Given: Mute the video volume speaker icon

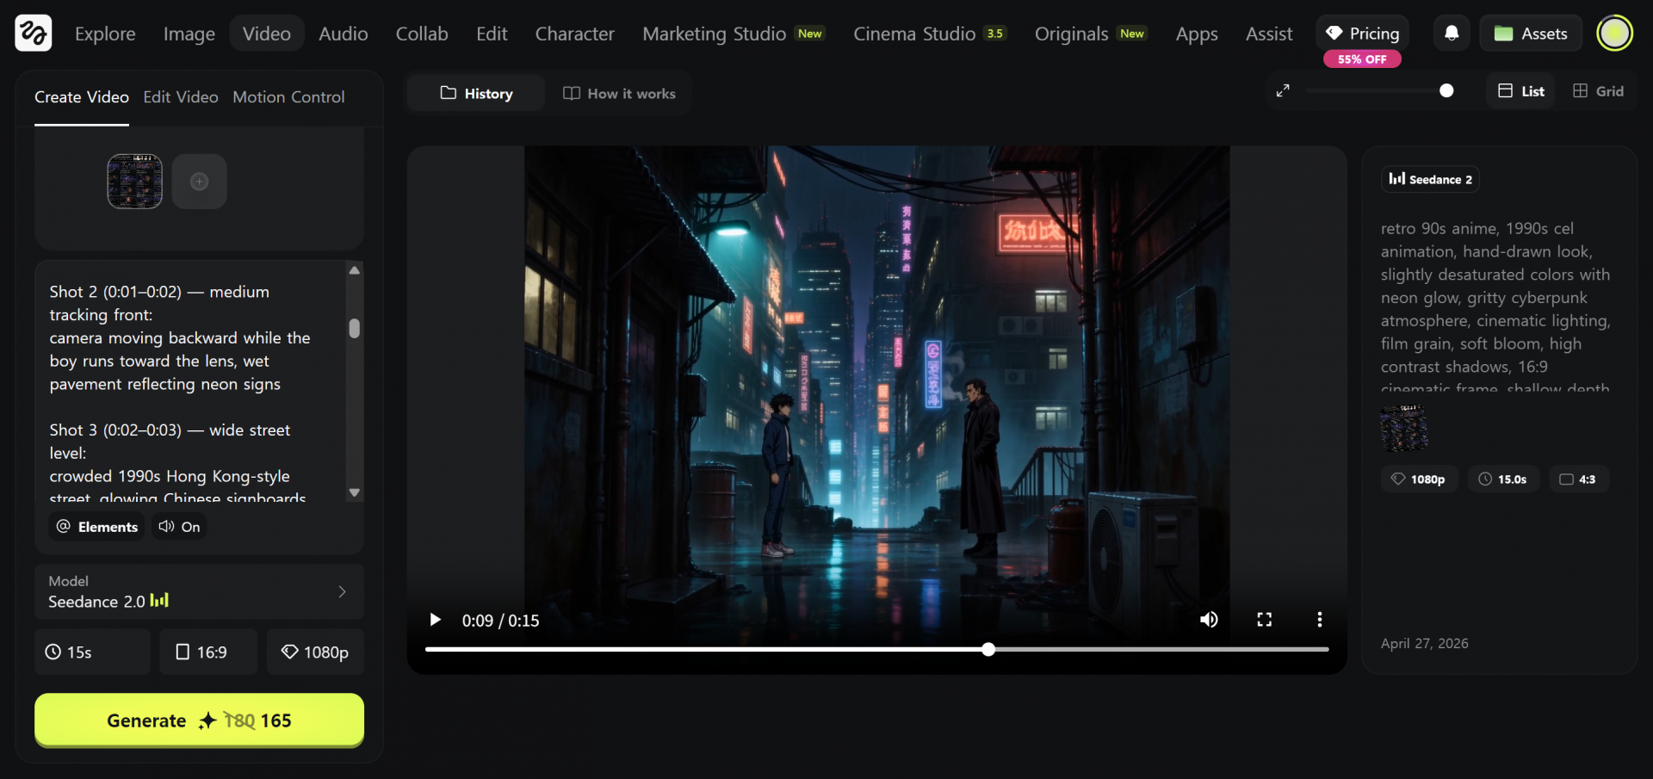Looking at the screenshot, I should click(x=1209, y=620).
